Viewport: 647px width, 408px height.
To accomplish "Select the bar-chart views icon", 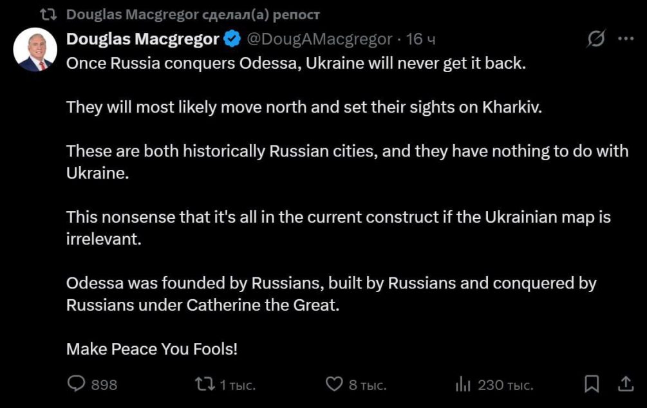I will [462, 384].
